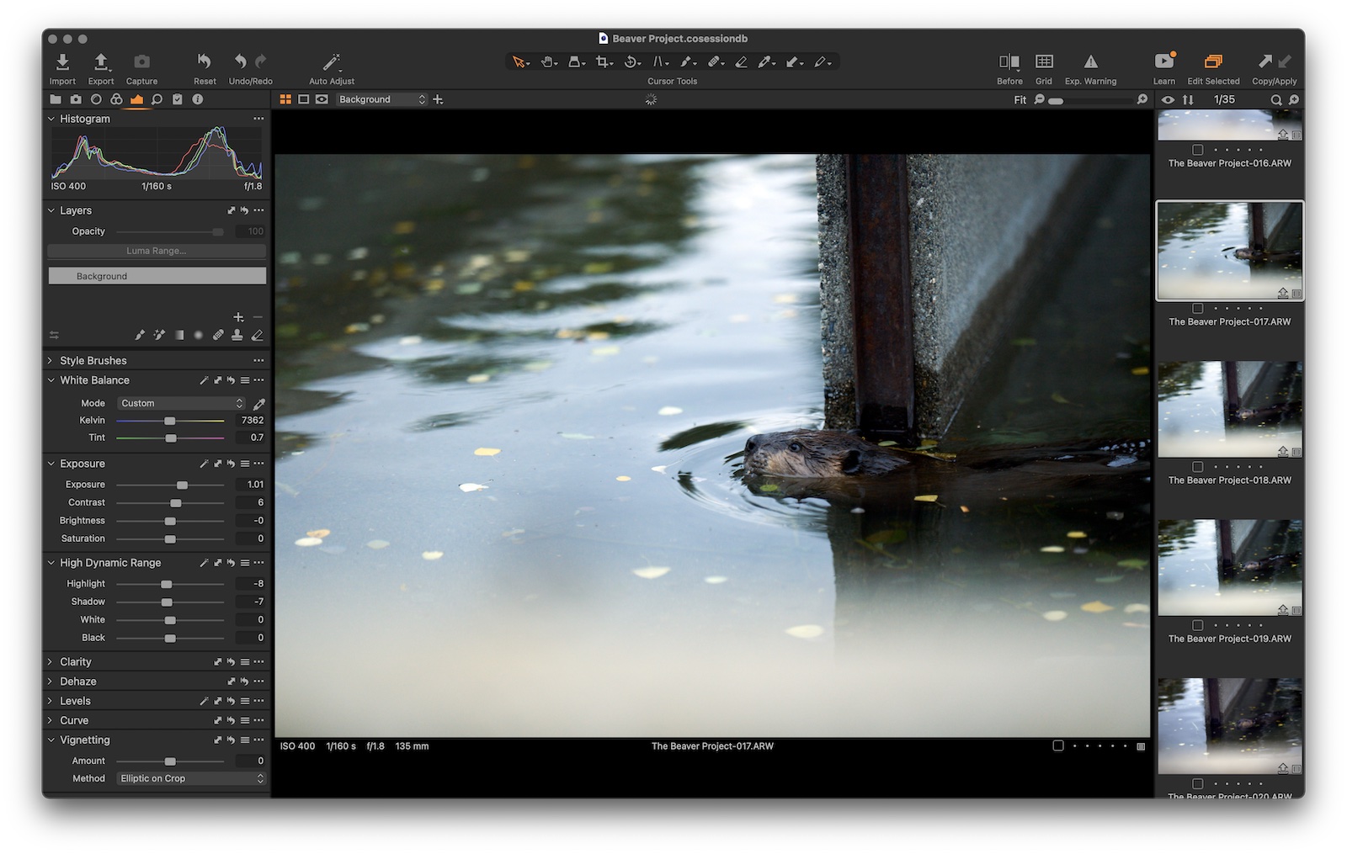Switch to the Capture camera tool tab
This screenshot has width=1347, height=854.
pyautogui.click(x=76, y=99)
